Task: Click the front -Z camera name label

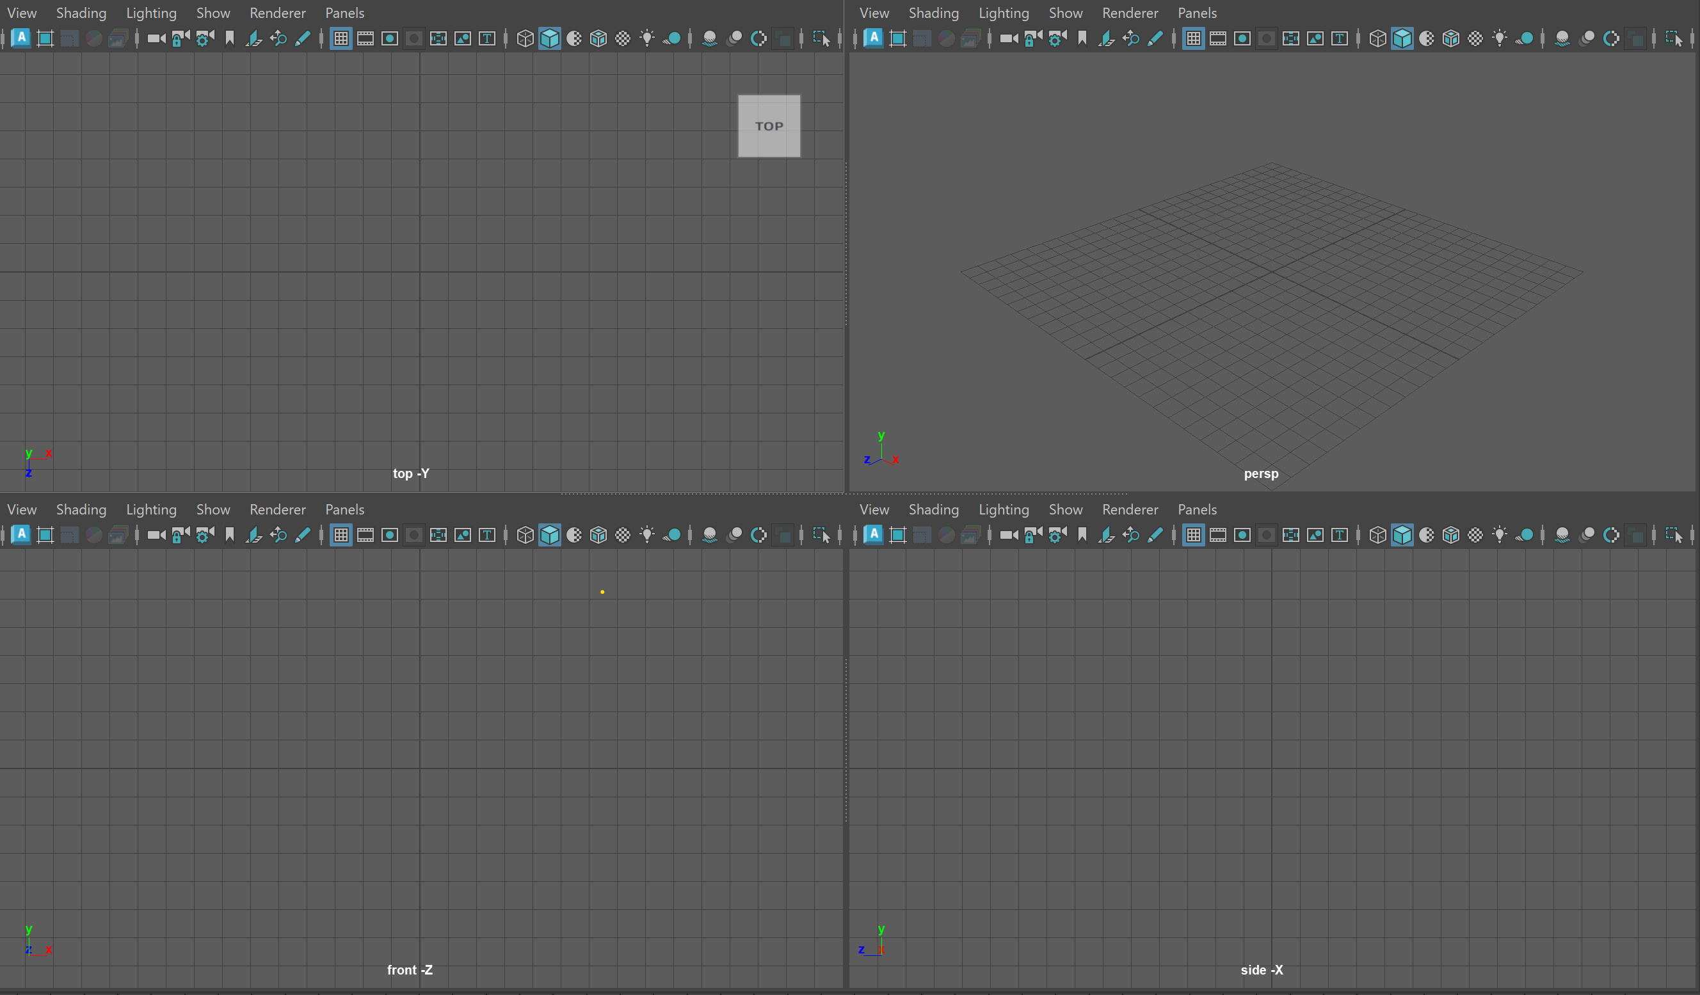Action: coord(410,969)
